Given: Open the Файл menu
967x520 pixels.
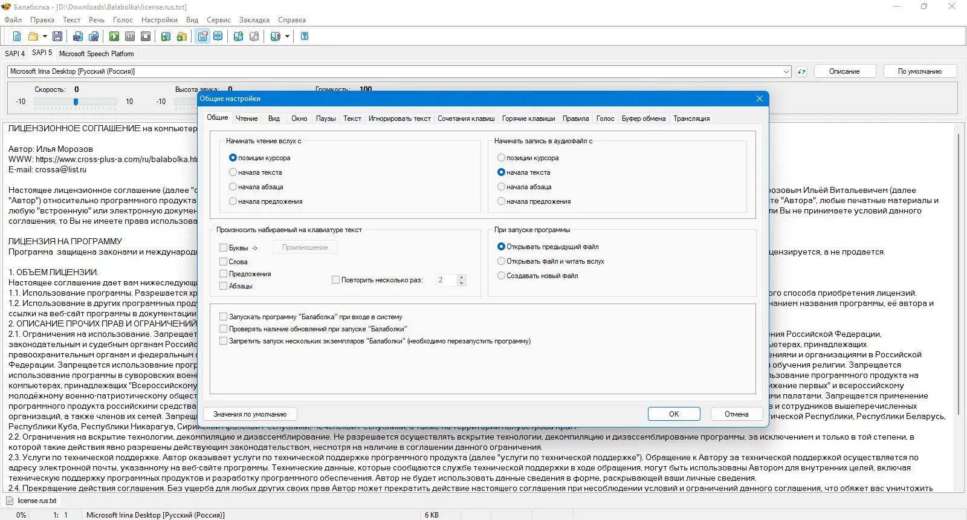Looking at the screenshot, I should tap(13, 20).
